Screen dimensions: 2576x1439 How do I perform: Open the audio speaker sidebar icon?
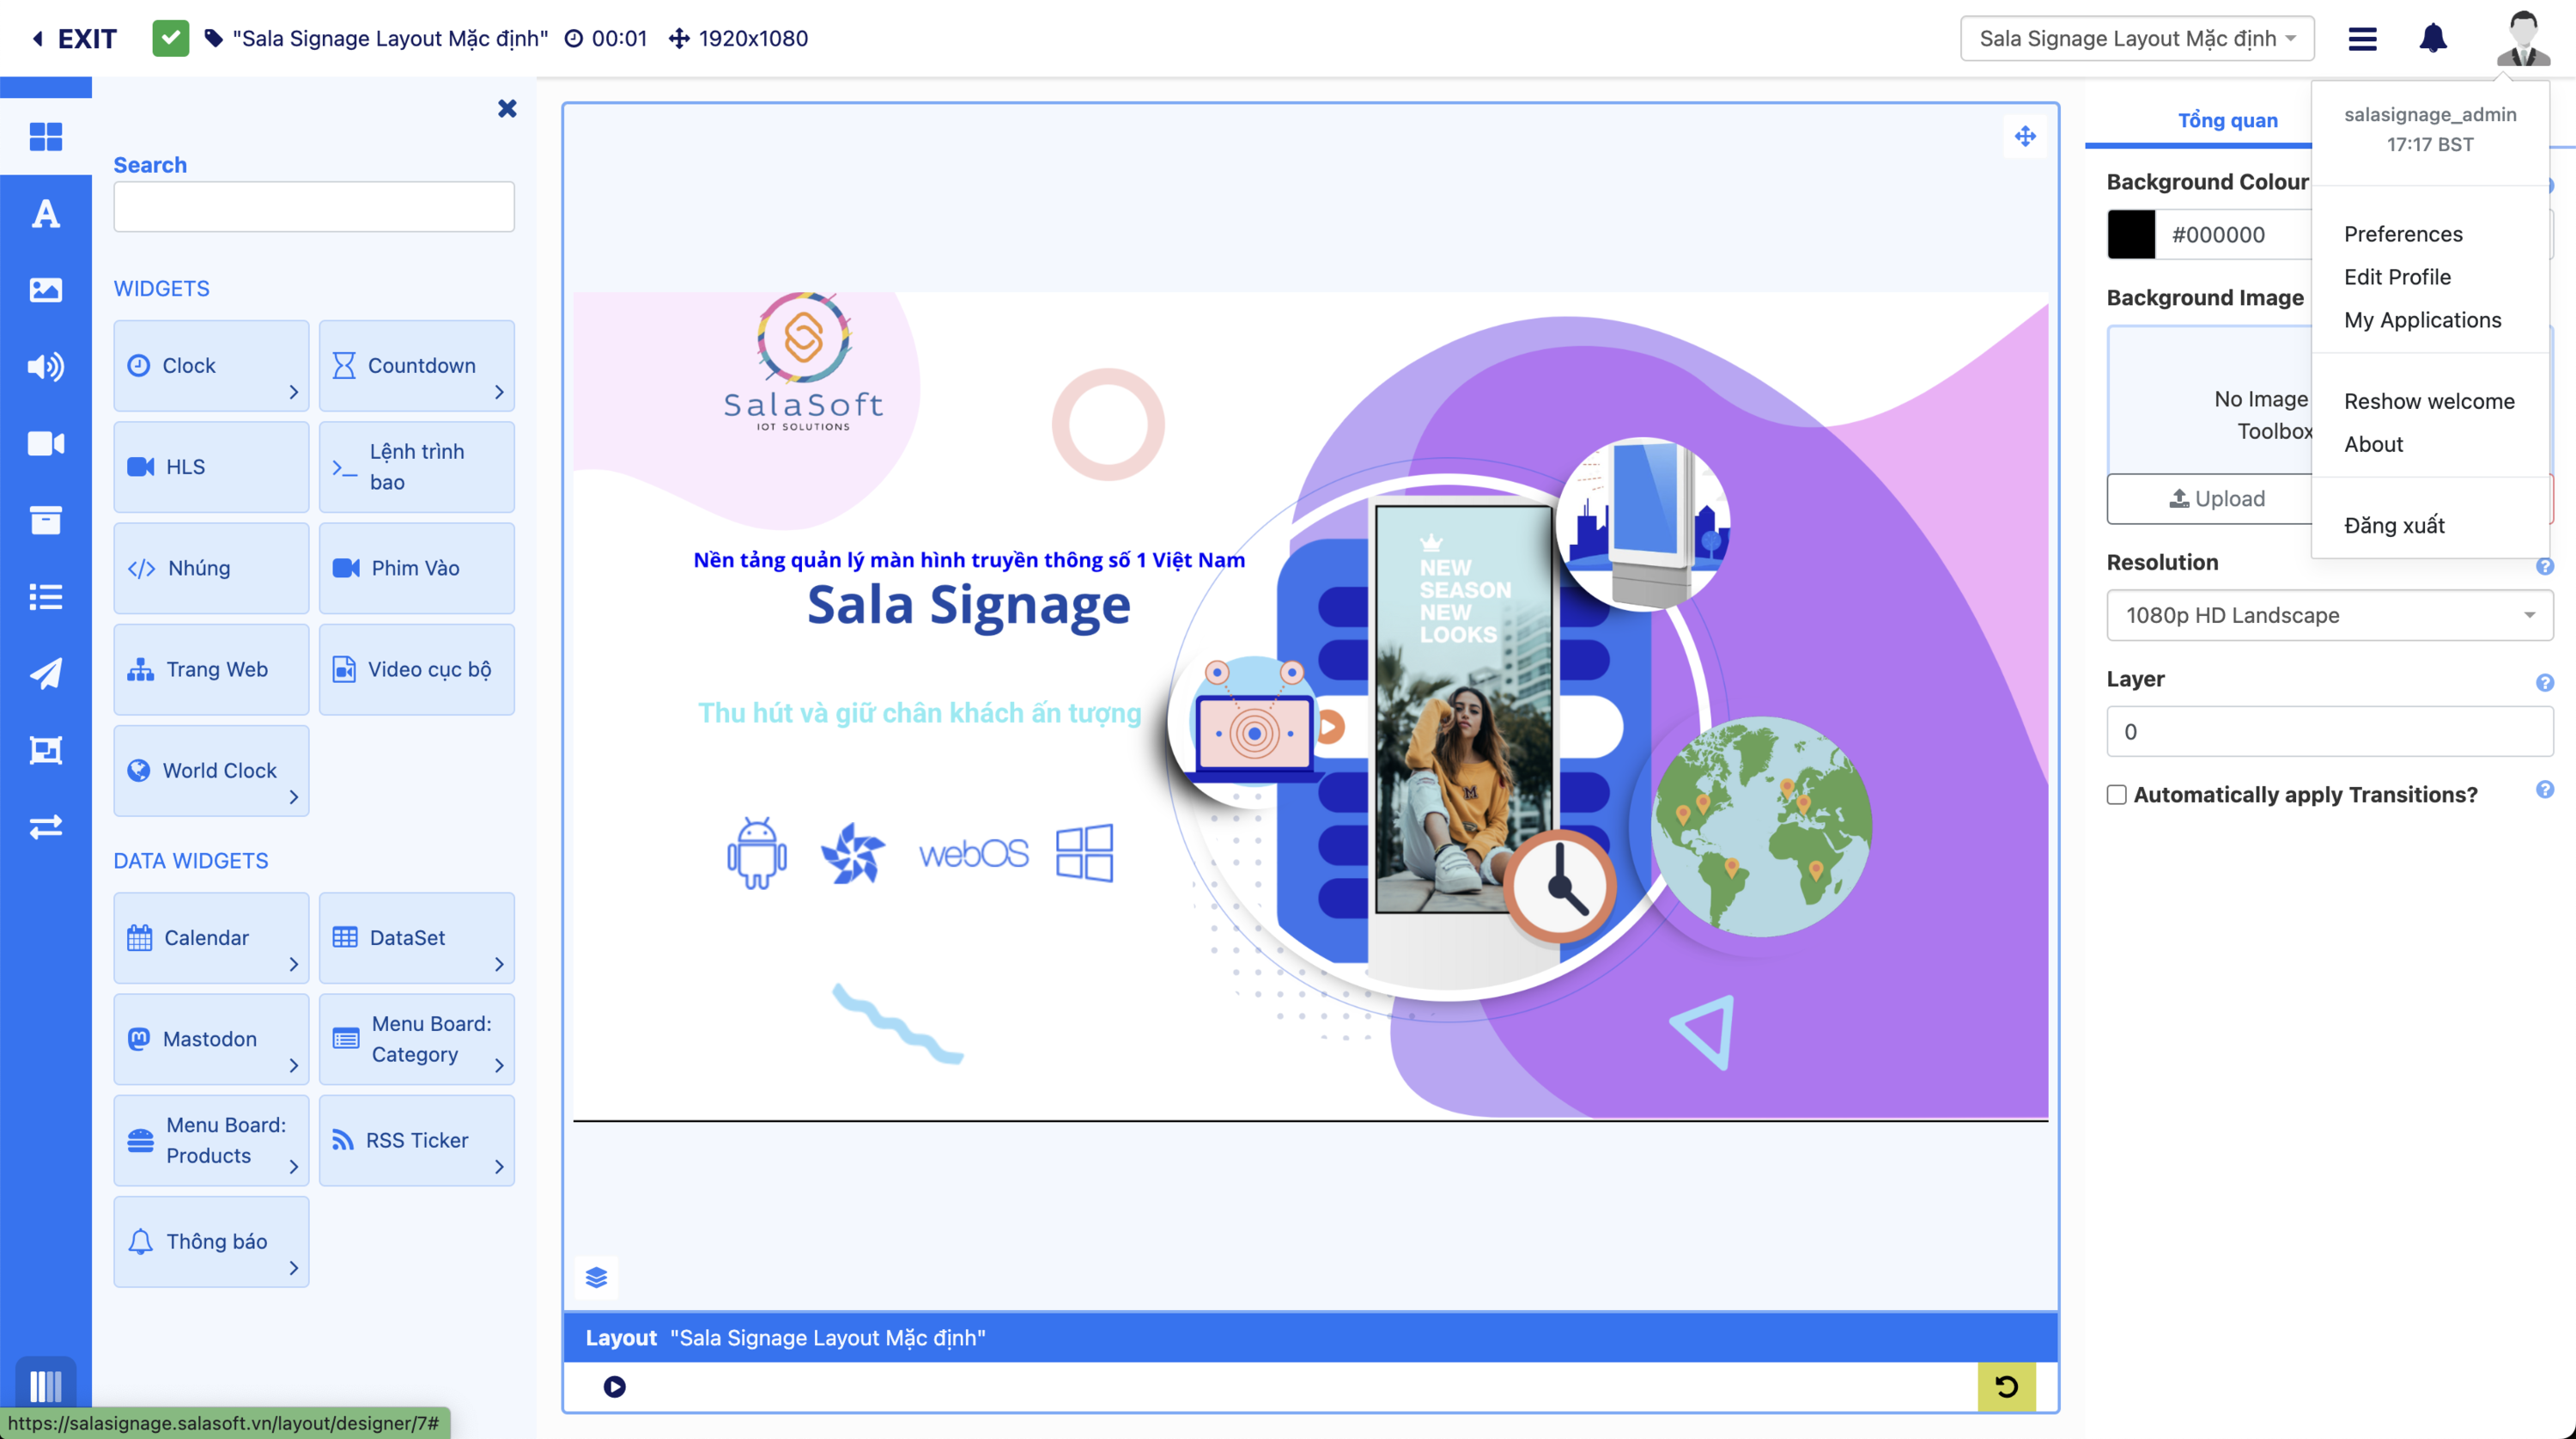[x=46, y=367]
